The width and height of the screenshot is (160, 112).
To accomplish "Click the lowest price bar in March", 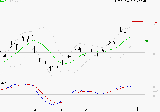I will pyautogui.click(x=52, y=69).
